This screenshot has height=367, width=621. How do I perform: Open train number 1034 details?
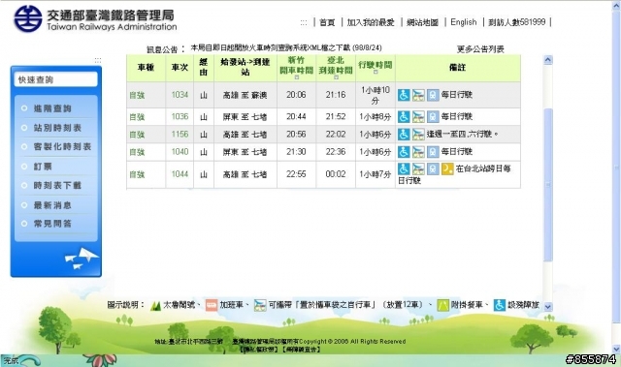(x=180, y=95)
